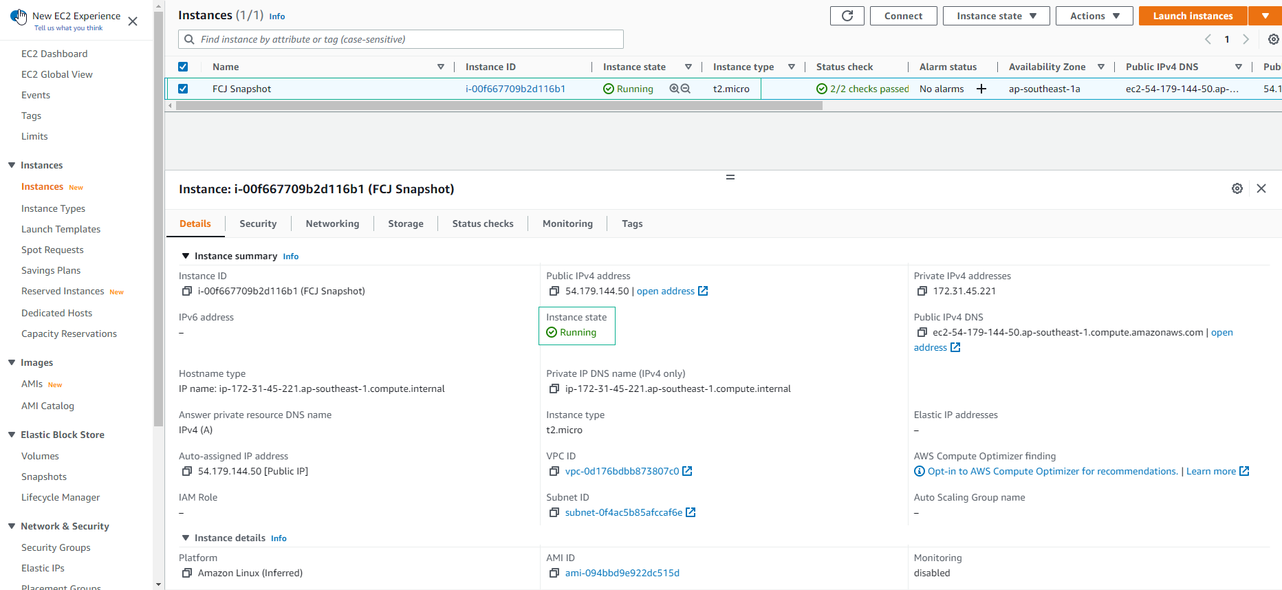Close the New EC2 Experience banner
This screenshot has width=1282, height=590.
tap(133, 21)
